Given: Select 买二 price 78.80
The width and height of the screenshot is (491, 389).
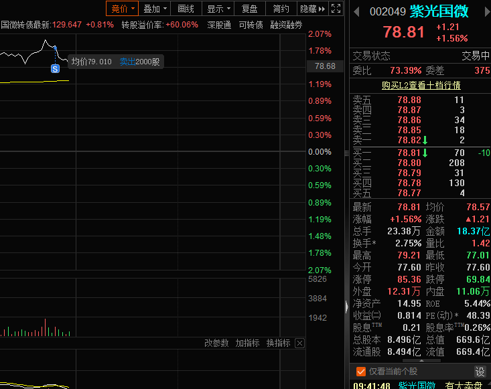Looking at the screenshot, I should click(409, 163).
